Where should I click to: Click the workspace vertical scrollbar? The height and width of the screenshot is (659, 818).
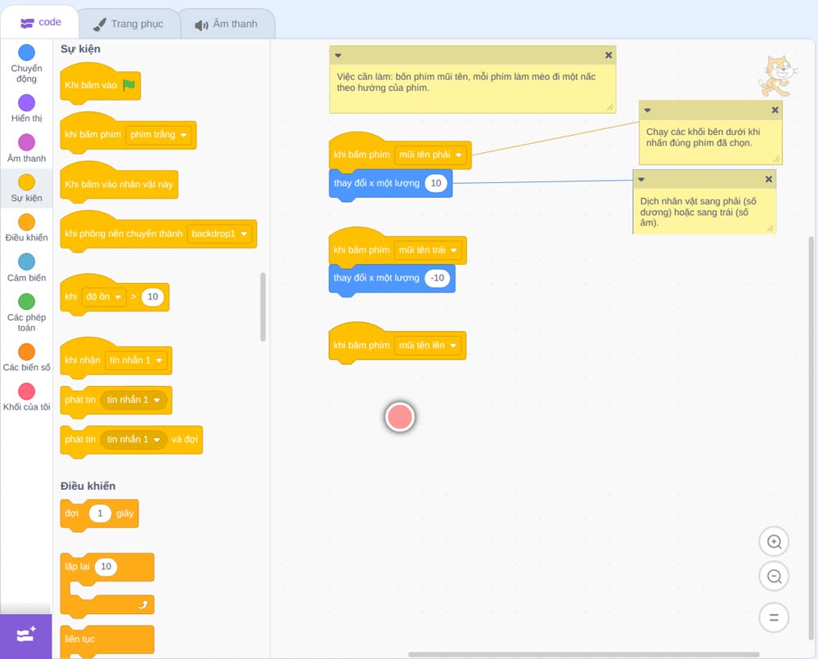pyautogui.click(x=811, y=438)
